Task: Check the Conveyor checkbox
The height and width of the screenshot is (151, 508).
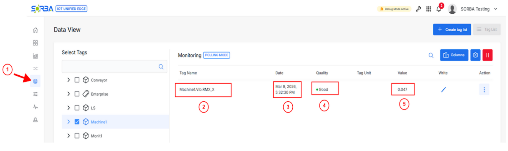Action: pos(77,80)
